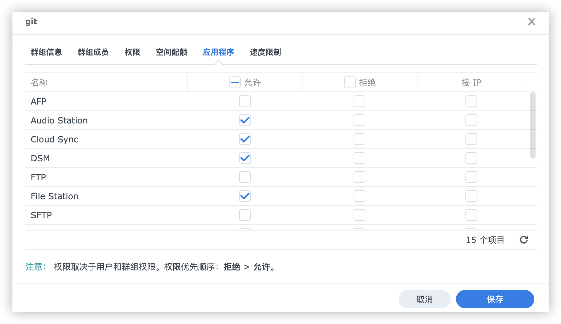Deny File Station in 拒绝 column
The width and height of the screenshot is (561, 324).
(359, 196)
